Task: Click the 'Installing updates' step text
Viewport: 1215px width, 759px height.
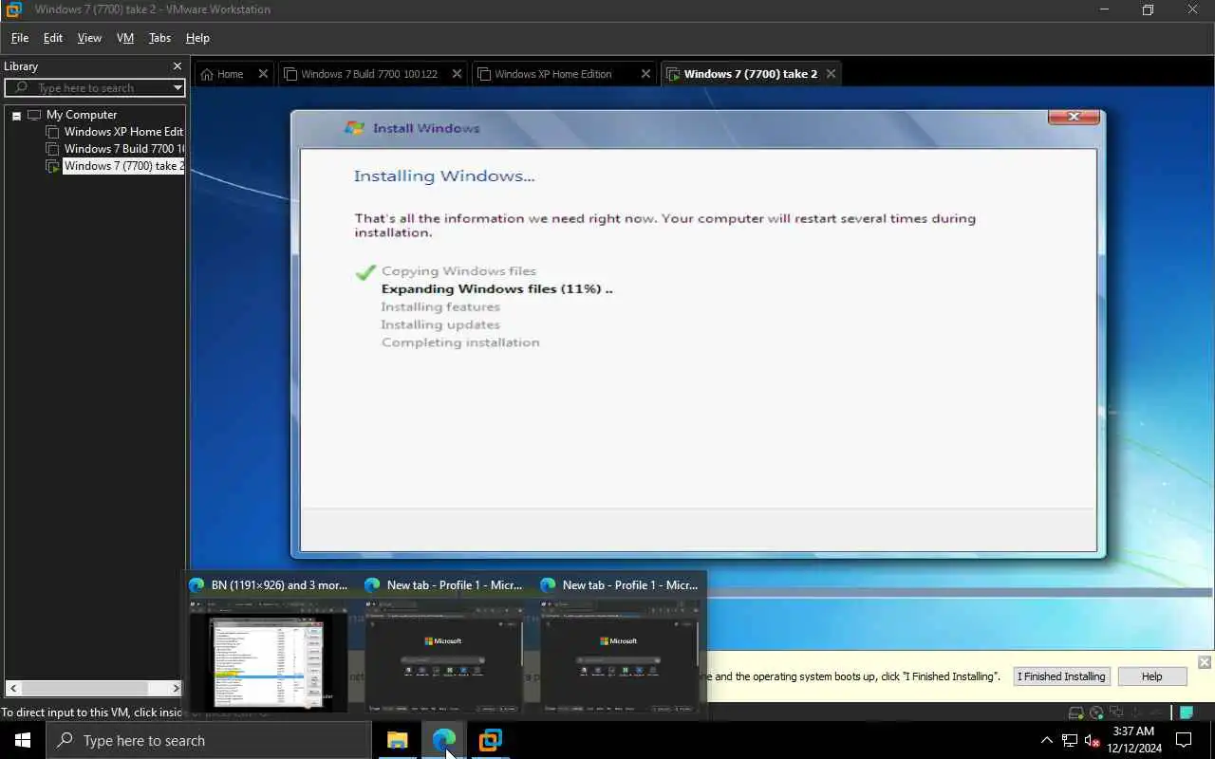Action: point(440,324)
